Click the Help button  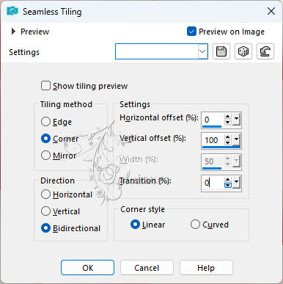point(206,268)
